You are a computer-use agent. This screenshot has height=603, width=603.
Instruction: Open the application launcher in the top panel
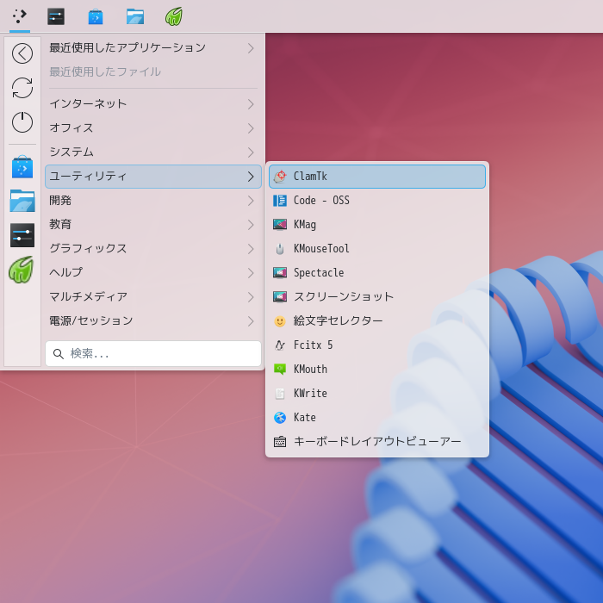(x=19, y=16)
